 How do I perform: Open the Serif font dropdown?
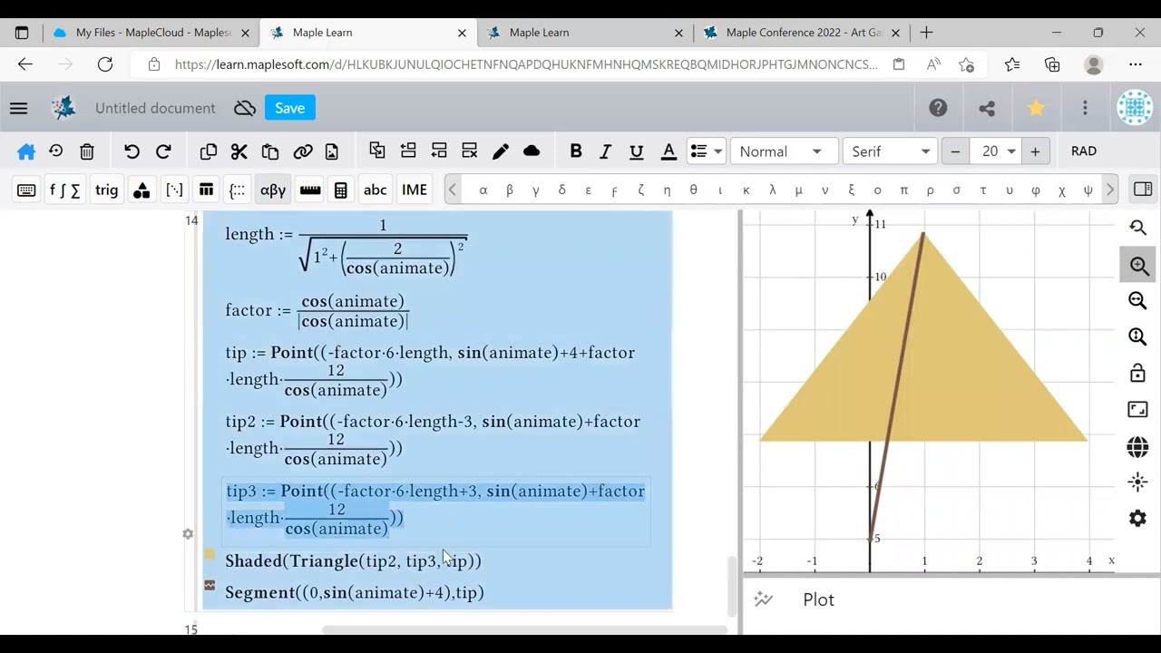click(891, 151)
